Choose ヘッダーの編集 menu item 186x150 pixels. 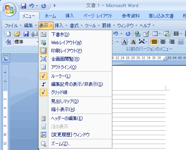76,118
